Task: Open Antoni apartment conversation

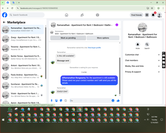Action: coord(23,67)
